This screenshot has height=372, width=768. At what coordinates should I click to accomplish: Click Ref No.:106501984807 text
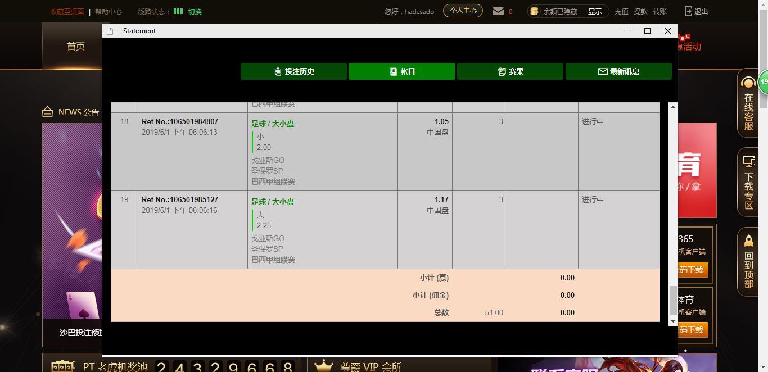(180, 121)
